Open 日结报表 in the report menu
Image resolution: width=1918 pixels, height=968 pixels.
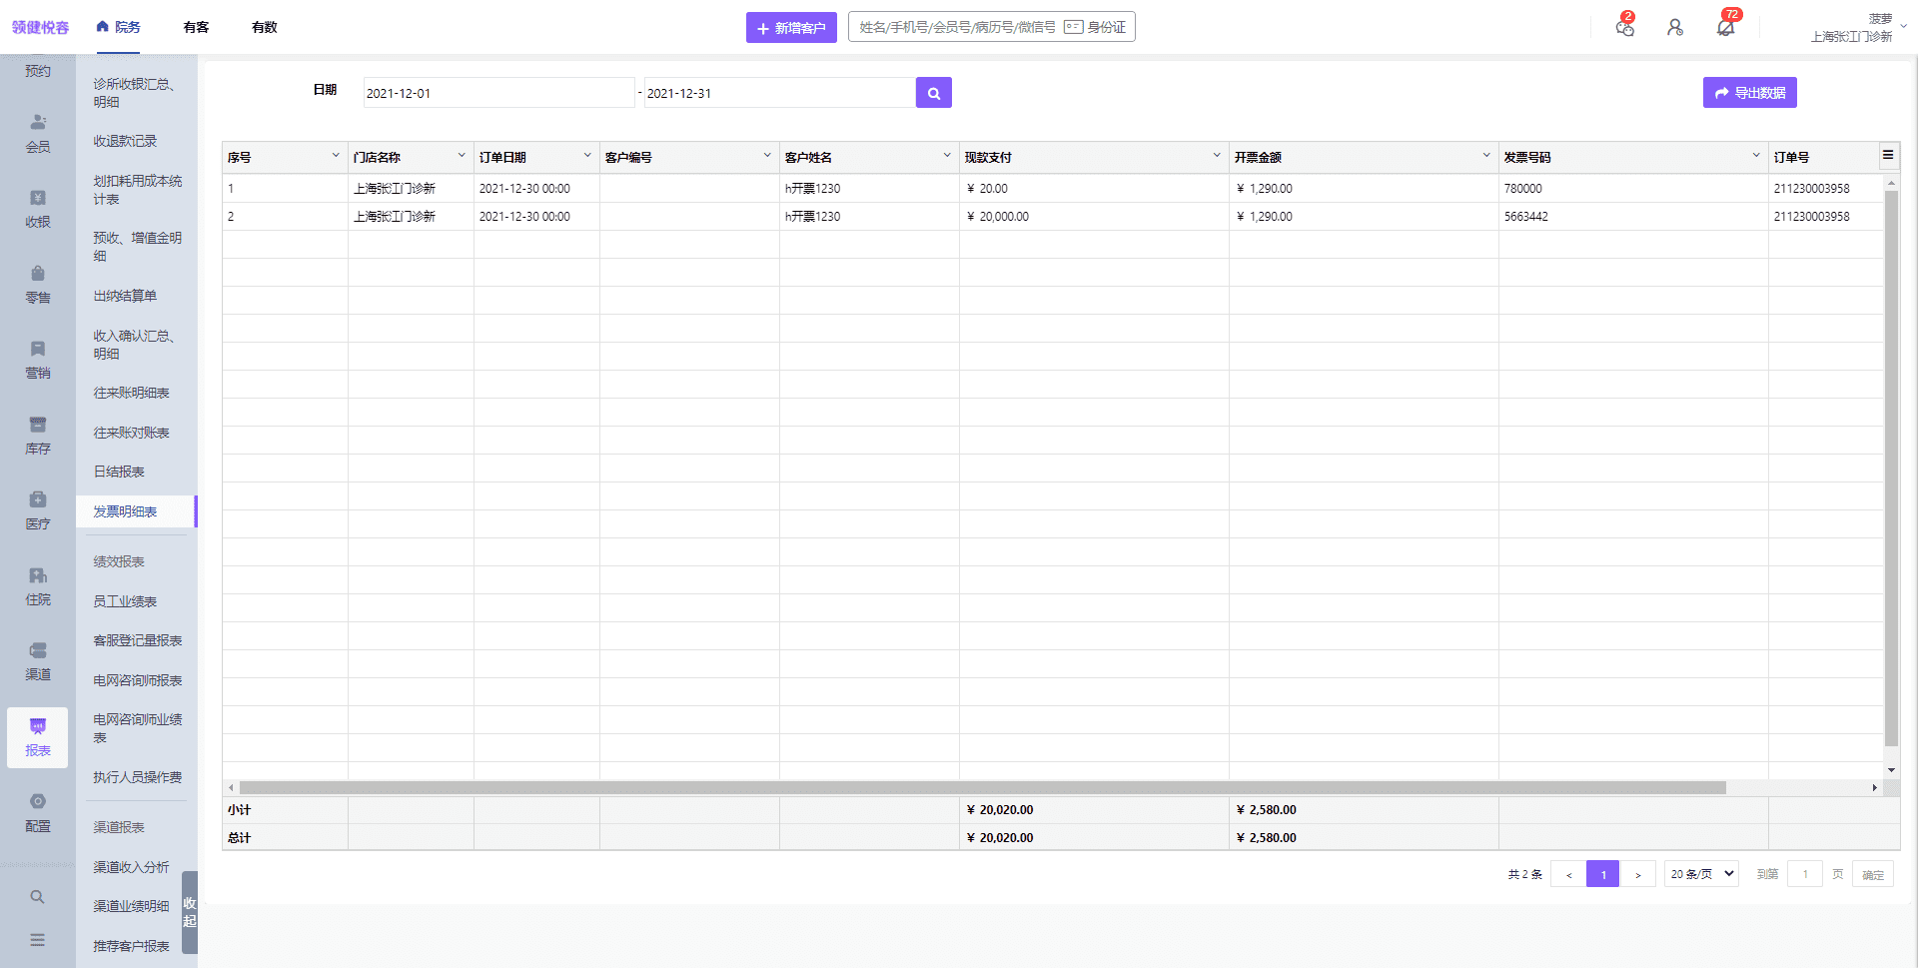(119, 472)
